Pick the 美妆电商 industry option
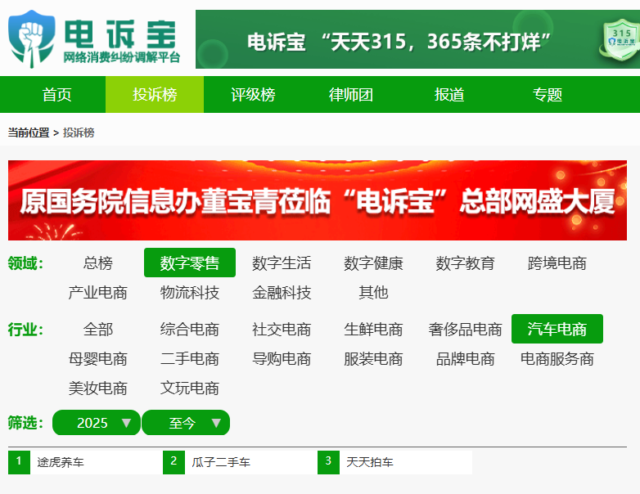640x494 pixels. pos(98,388)
